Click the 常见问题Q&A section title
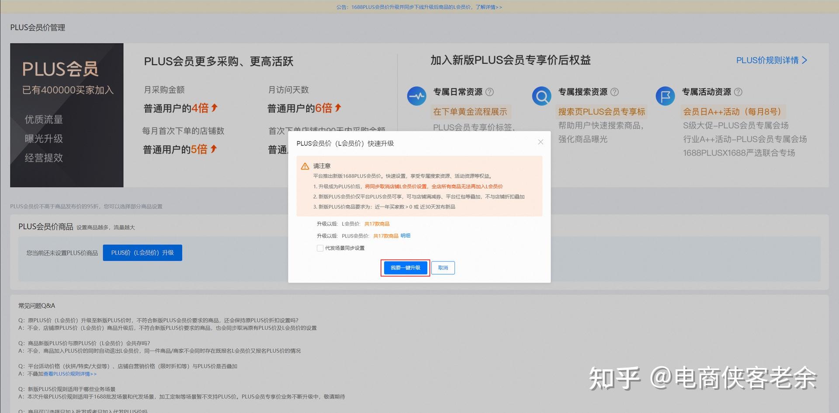839x413 pixels. click(x=36, y=305)
